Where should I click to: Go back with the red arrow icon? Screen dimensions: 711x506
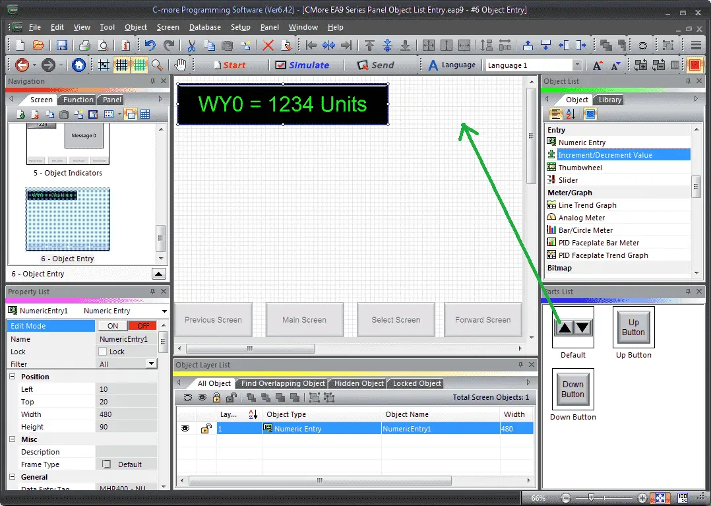pos(22,65)
